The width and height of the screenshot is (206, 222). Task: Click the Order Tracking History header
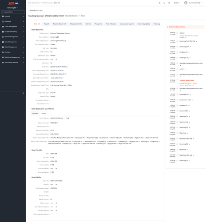tap(186, 27)
